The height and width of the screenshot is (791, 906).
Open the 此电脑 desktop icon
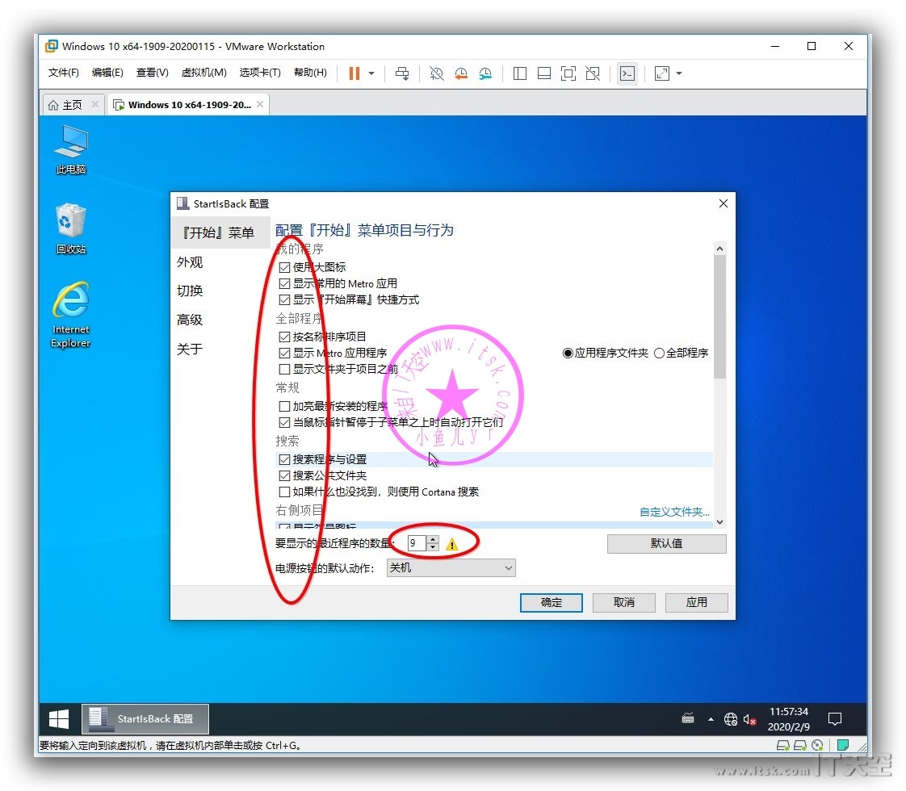click(x=71, y=149)
